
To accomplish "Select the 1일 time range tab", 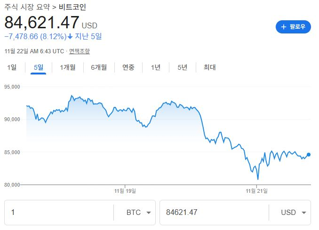I will (x=12, y=67).
